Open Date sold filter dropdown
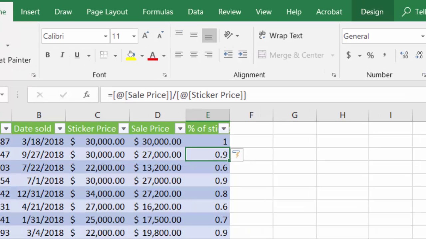Screen dimensions: 426x239 [x=60, y=128]
